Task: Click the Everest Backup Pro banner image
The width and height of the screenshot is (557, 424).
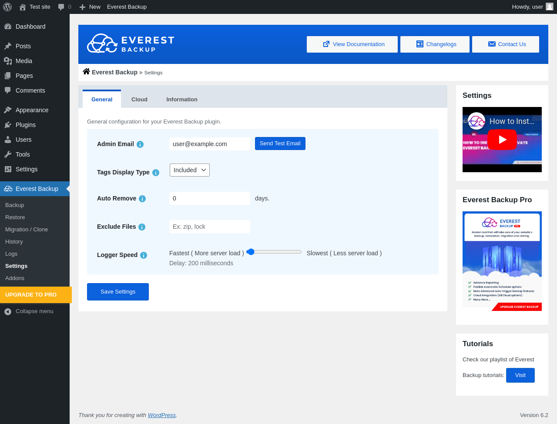Action: [502, 261]
